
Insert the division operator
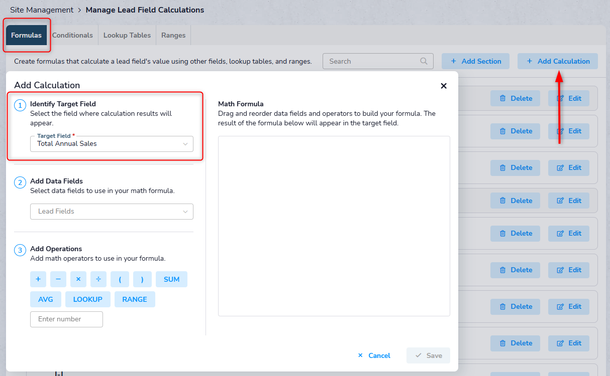point(98,279)
